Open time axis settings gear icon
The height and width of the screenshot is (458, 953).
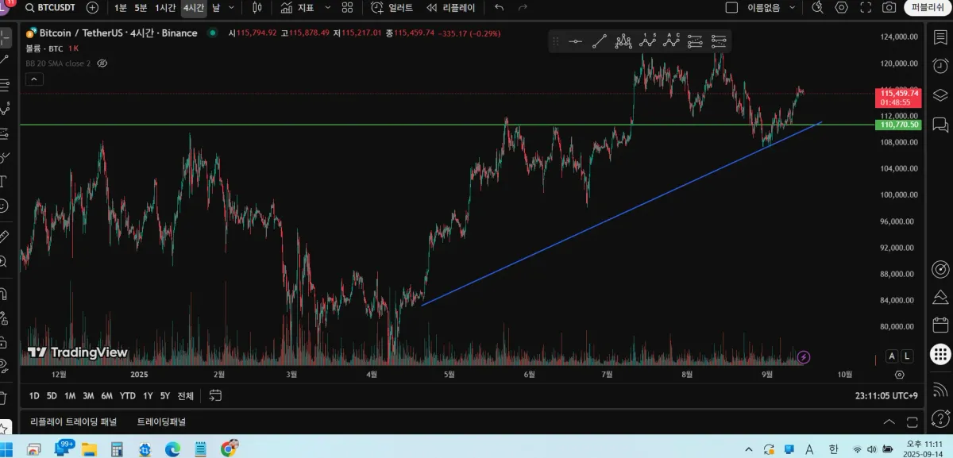click(x=899, y=375)
